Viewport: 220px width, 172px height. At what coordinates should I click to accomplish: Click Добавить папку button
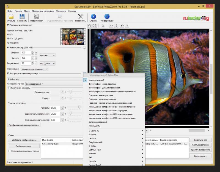coord(24,146)
